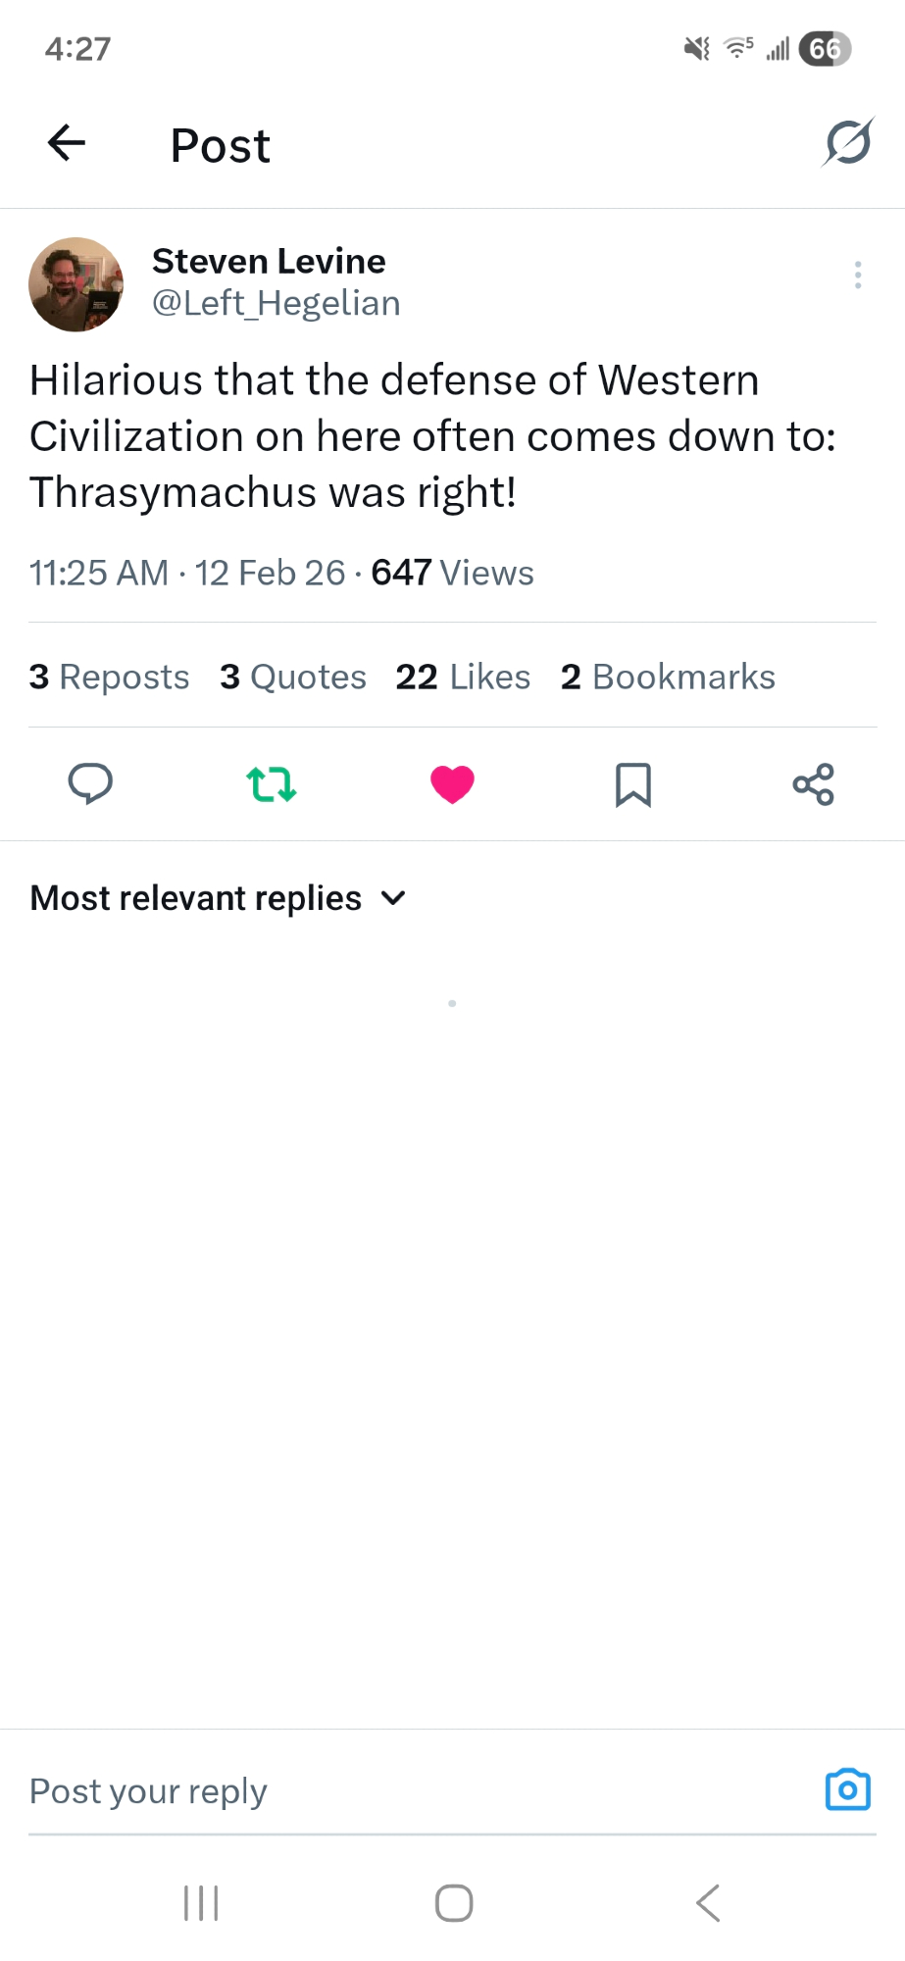Tap the Grok icon in header
The height and width of the screenshot is (1961, 905).
coord(848,143)
